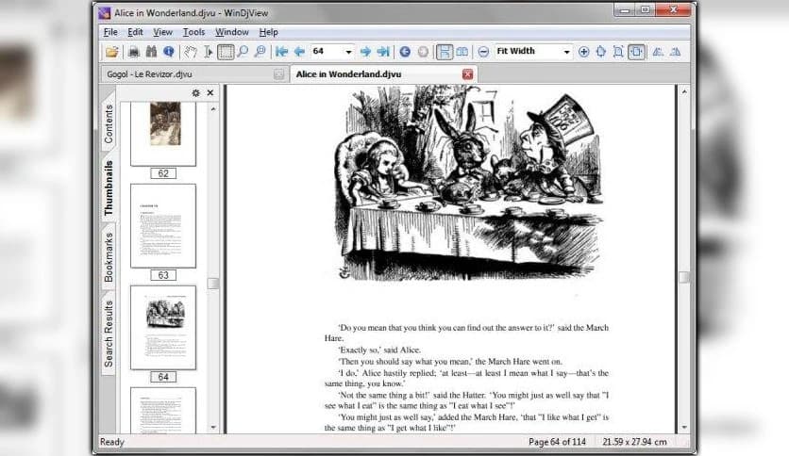Switch to the Thumbnails side tab
Image resolution: width=789 pixels, height=456 pixels.
109,188
